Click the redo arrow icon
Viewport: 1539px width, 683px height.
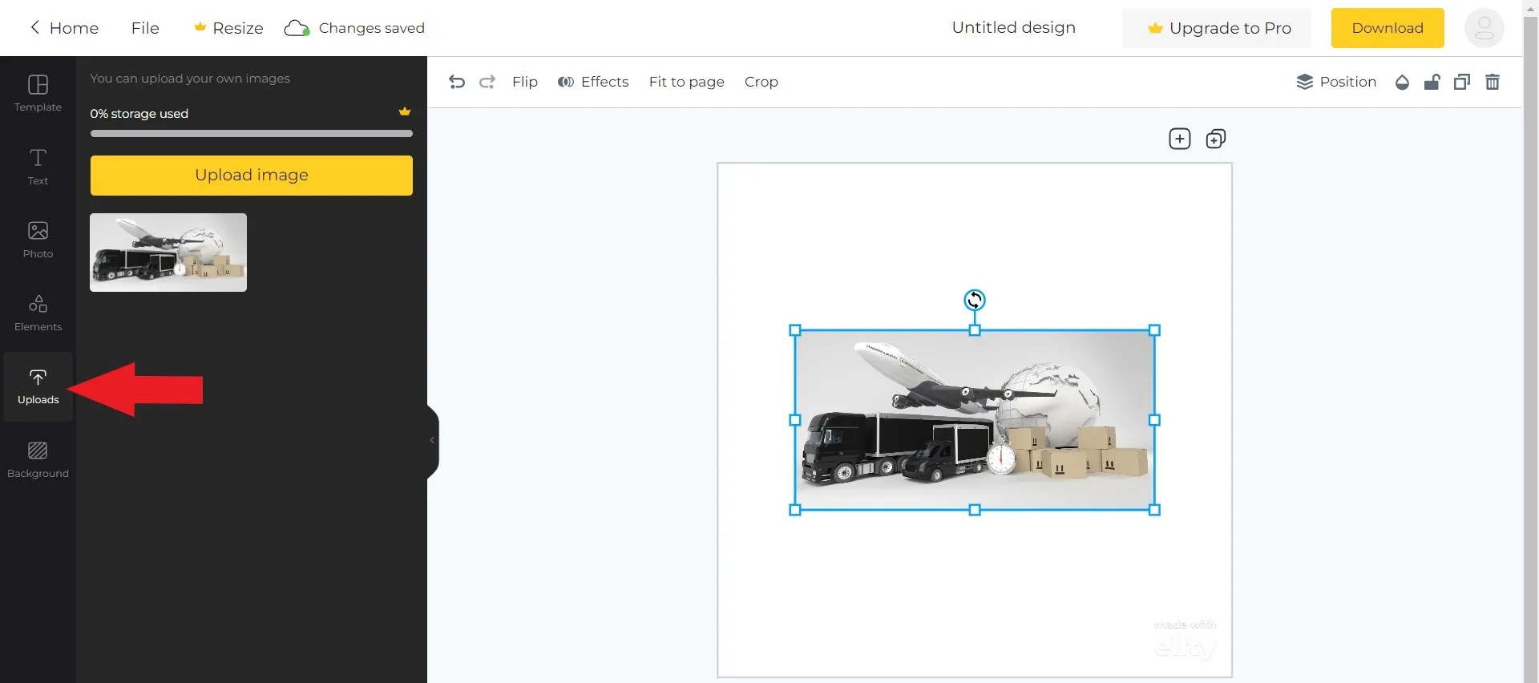pos(487,82)
